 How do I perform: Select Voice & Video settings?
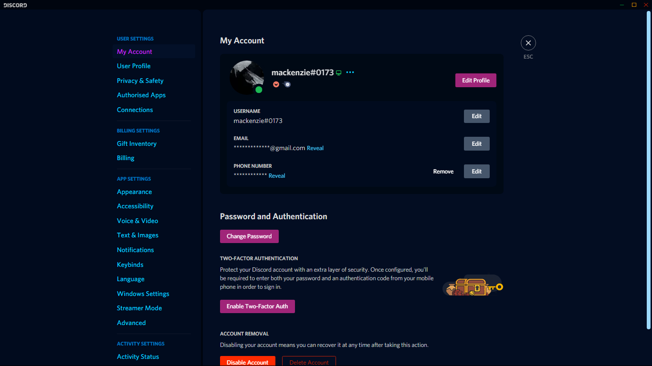(154, 221)
